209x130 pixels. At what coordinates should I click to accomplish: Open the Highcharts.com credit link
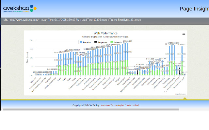point(180,94)
